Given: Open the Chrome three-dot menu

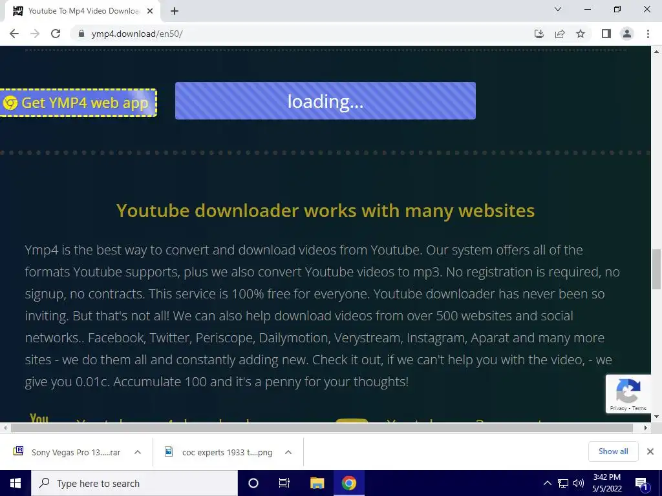Looking at the screenshot, I should click(x=648, y=34).
